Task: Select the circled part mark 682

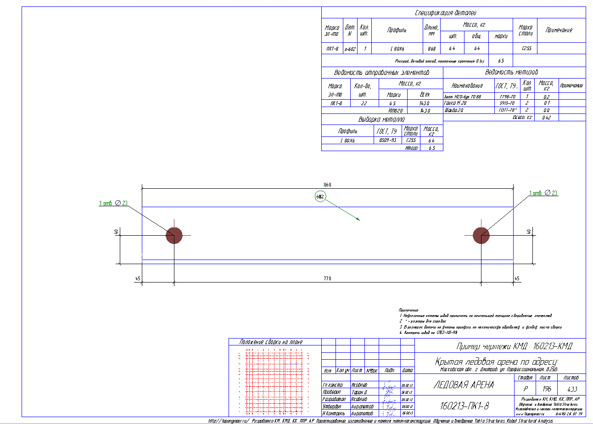Action: point(320,197)
